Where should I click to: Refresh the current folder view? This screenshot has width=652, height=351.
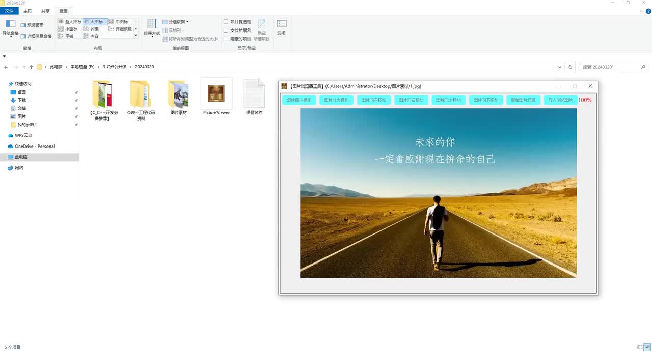[570, 67]
